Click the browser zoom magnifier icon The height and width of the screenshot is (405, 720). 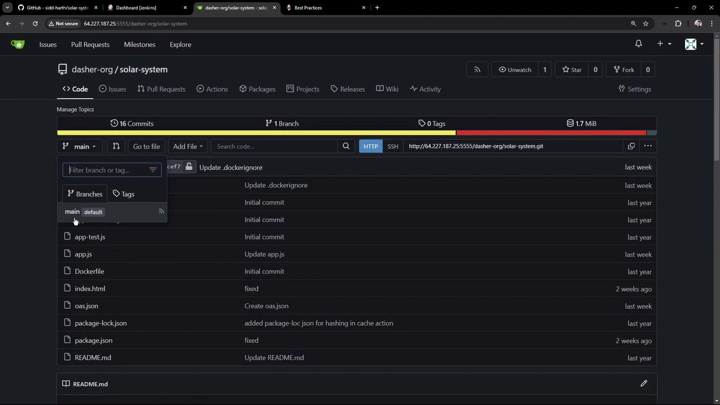[633, 24]
